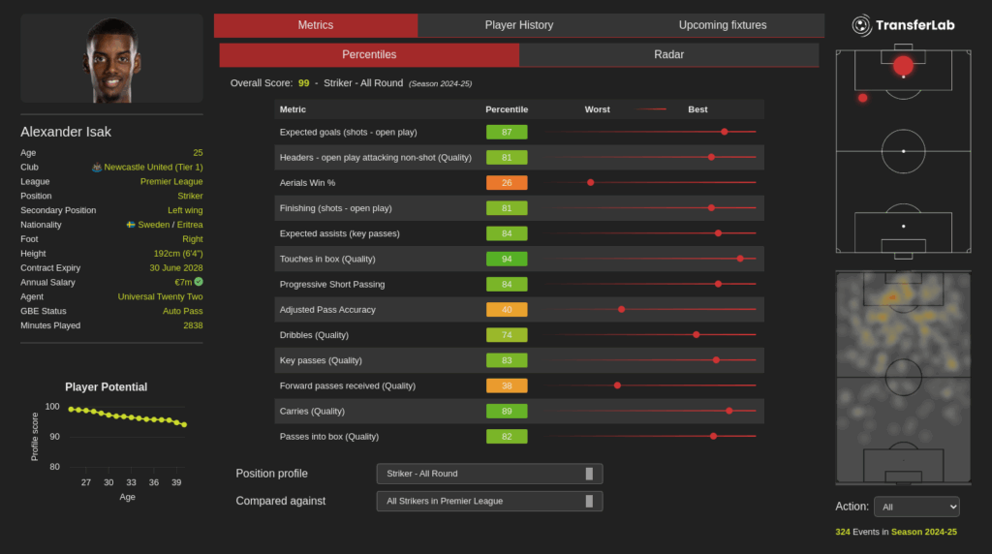Click the event heatmap pitch
The width and height of the screenshot is (992, 554).
(x=903, y=378)
